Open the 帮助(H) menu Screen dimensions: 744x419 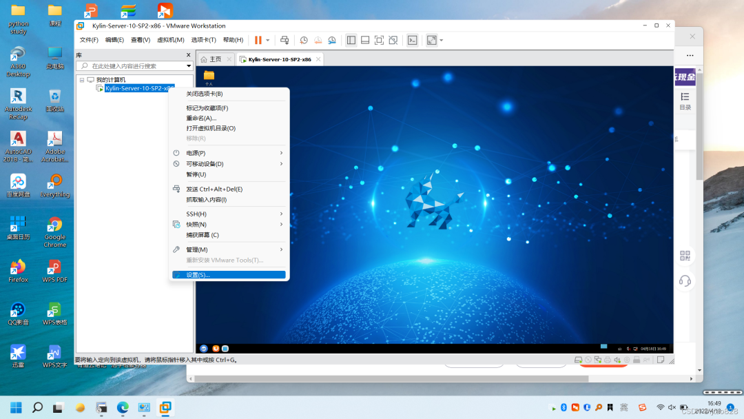(x=233, y=40)
